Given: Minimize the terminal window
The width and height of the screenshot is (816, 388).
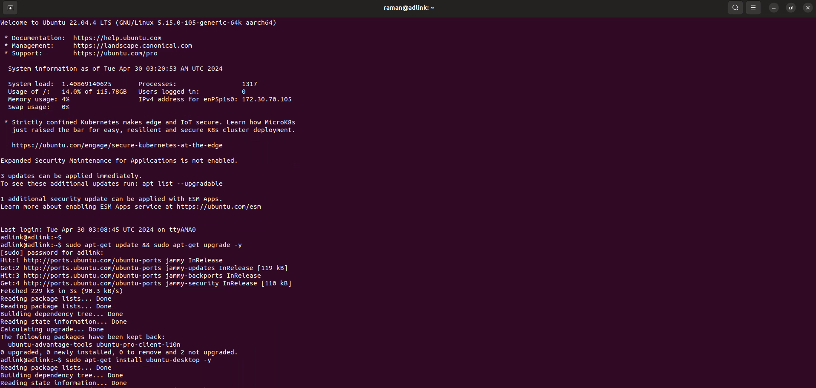Looking at the screenshot, I should click(x=774, y=8).
